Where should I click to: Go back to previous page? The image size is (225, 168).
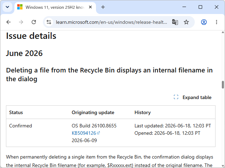[8, 22]
